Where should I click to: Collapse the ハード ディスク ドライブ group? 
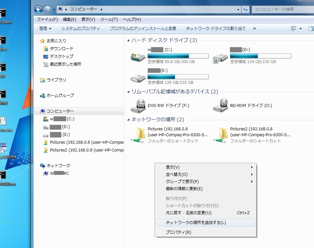(x=128, y=40)
